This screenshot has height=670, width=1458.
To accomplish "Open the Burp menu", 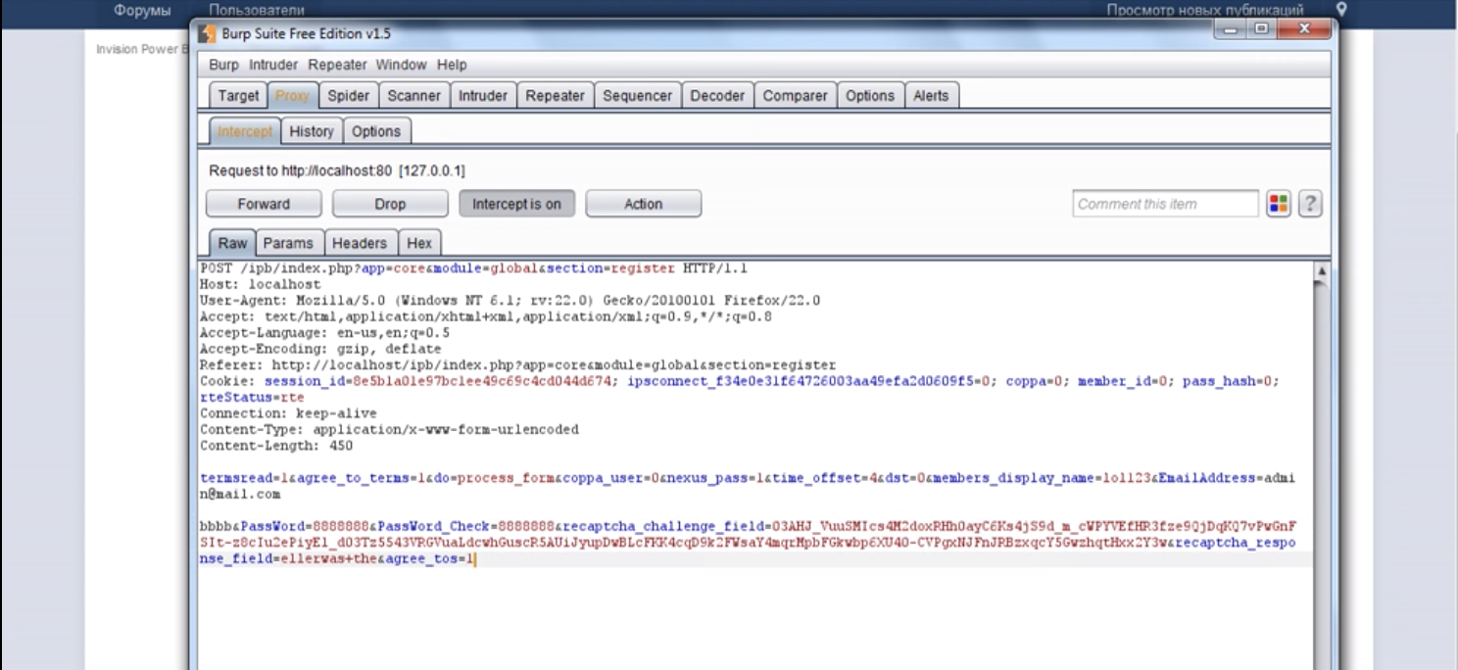I will pos(223,65).
